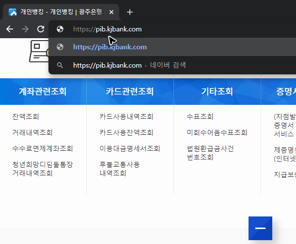Open 계좌관련조회 menu header

(43, 92)
